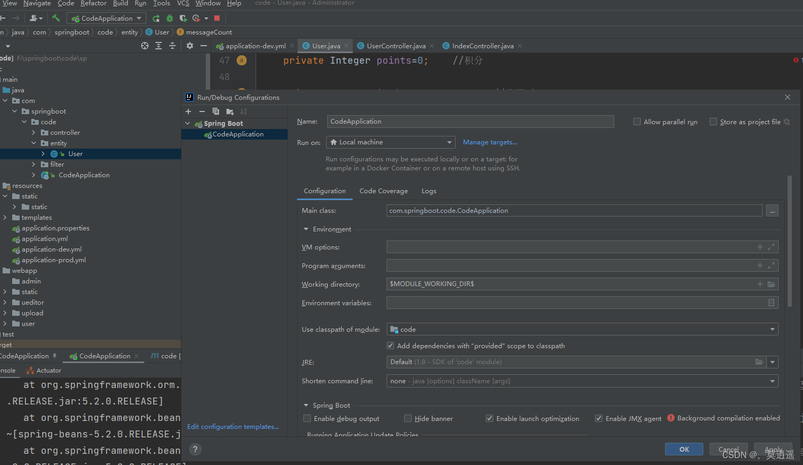Expand the templates folder in project tree
Viewport: 803px width, 465px height.
5,218
